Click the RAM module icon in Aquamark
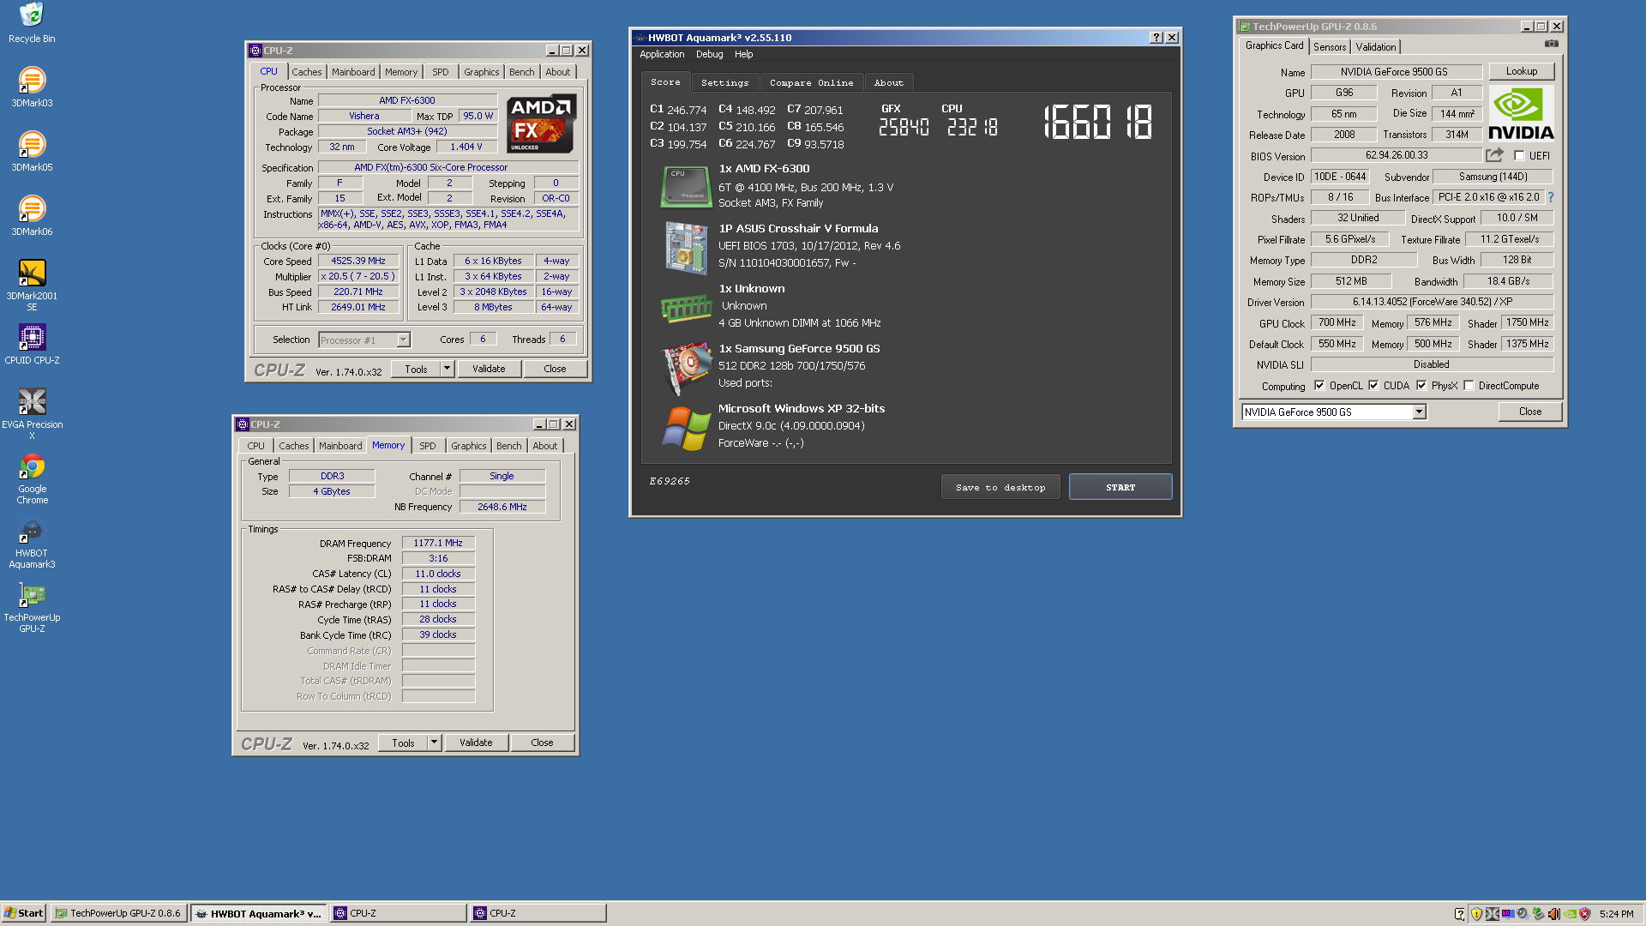 [x=686, y=308]
